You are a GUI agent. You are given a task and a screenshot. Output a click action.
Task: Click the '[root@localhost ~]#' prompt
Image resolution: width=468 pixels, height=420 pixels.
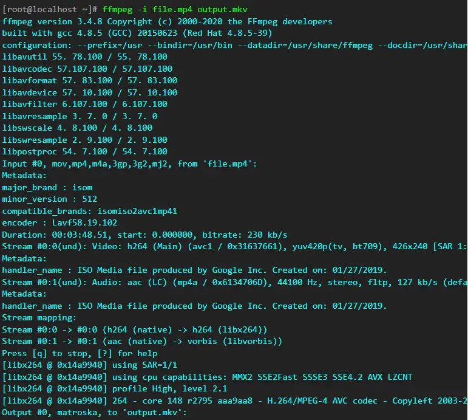pos(50,10)
